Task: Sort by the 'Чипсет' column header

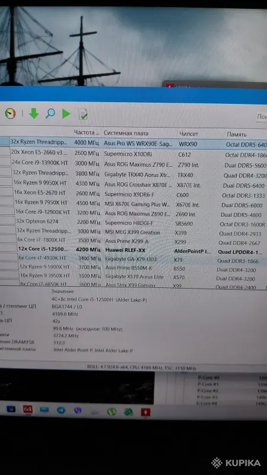Action: [188, 134]
